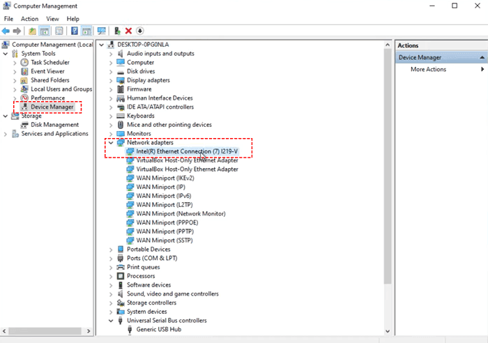488x343 pixels.
Task: Collapse the Device Manager actions section
Action: coord(482,58)
